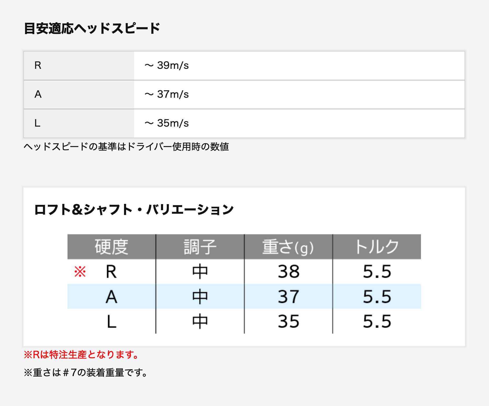Click the L row label in head speed table

tap(37, 123)
